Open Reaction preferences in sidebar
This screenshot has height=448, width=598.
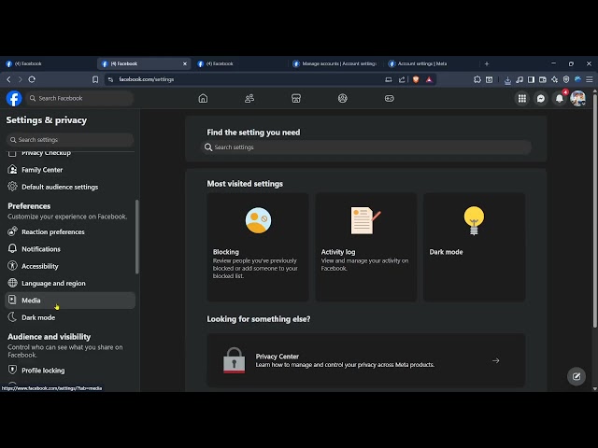70,231
